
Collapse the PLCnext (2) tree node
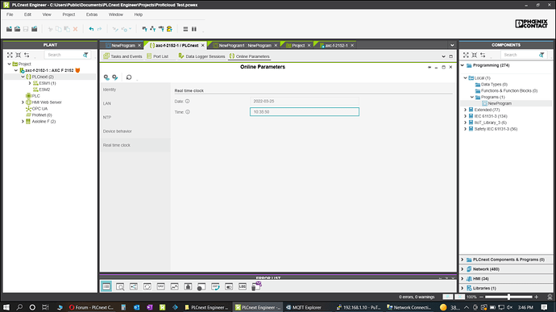(x=23, y=77)
